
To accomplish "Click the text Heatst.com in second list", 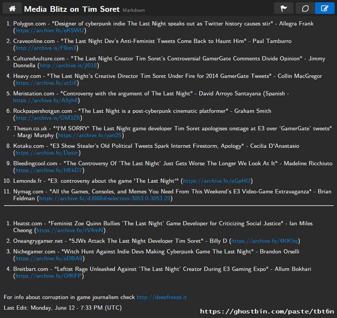I will [x=27, y=223].
